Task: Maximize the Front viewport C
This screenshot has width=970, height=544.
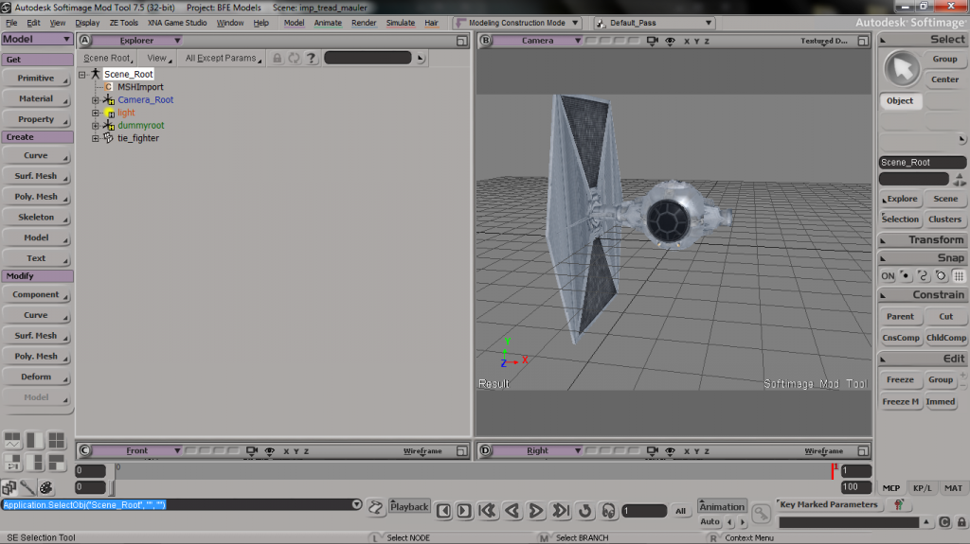Action: coord(461,450)
